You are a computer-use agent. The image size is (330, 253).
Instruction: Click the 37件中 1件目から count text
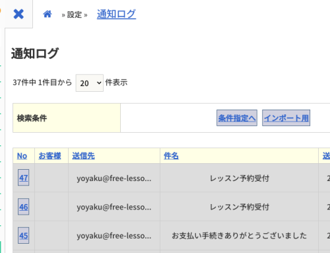(x=42, y=83)
